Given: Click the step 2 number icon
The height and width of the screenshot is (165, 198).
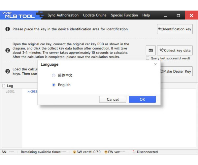Looking at the screenshot, I should click(8, 50).
